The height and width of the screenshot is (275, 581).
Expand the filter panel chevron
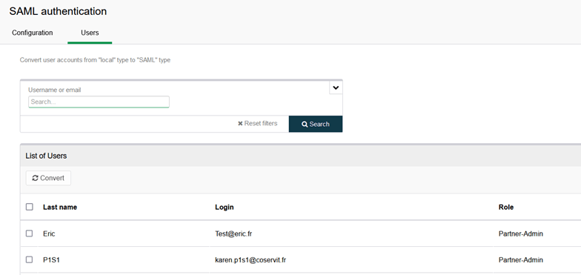336,87
